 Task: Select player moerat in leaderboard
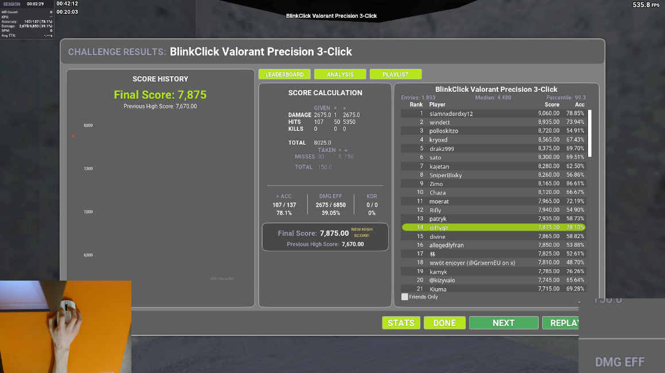(x=493, y=201)
